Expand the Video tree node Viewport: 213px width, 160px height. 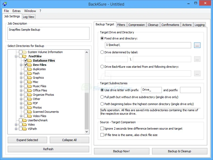click(x=16, y=125)
